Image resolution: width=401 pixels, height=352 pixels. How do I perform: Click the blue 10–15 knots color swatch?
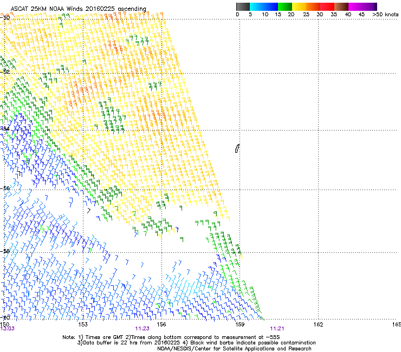coord(270,6)
